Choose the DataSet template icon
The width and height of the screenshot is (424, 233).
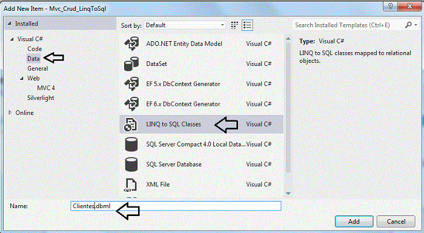coord(131,64)
